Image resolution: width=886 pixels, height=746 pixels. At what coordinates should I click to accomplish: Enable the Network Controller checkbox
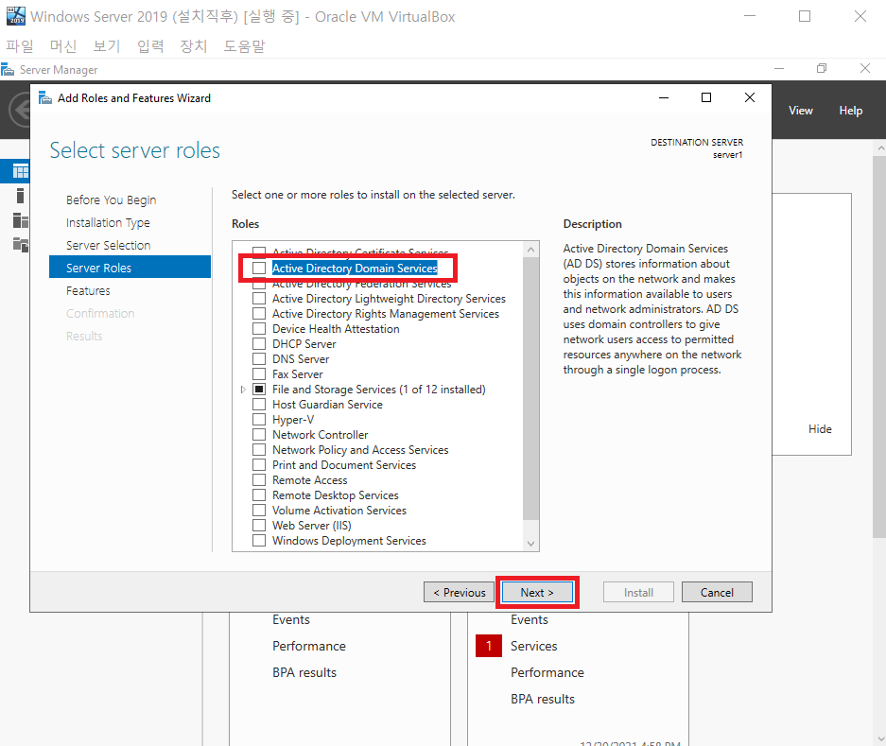(259, 435)
